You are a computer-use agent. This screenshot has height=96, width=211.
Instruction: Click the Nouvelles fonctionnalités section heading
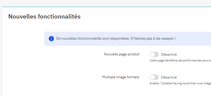44,17
